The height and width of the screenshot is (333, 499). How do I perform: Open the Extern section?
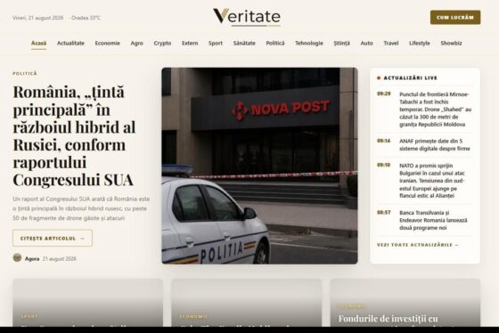[x=190, y=44]
